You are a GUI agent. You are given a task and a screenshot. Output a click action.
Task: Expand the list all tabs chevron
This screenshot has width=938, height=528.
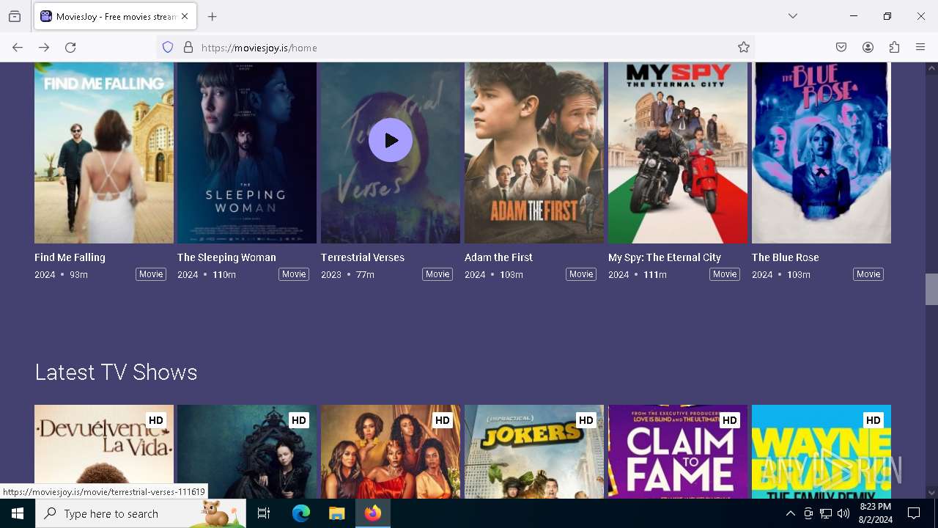click(793, 16)
